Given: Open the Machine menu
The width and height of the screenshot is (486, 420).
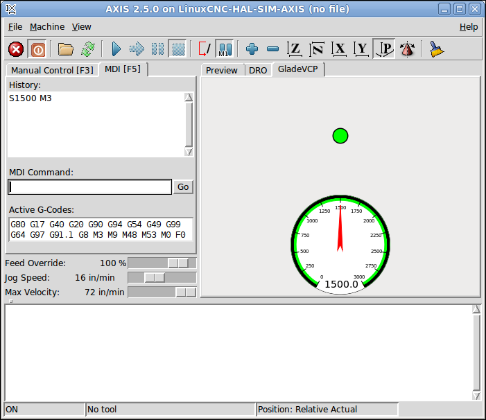Looking at the screenshot, I should (47, 27).
